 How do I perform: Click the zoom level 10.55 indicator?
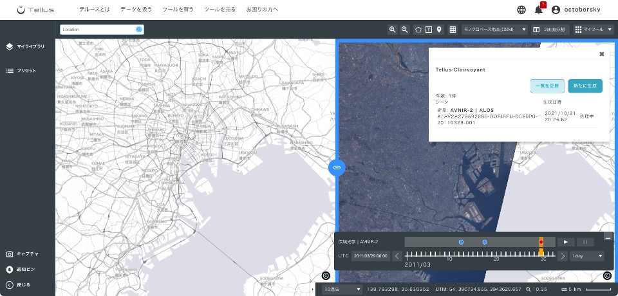(537, 290)
